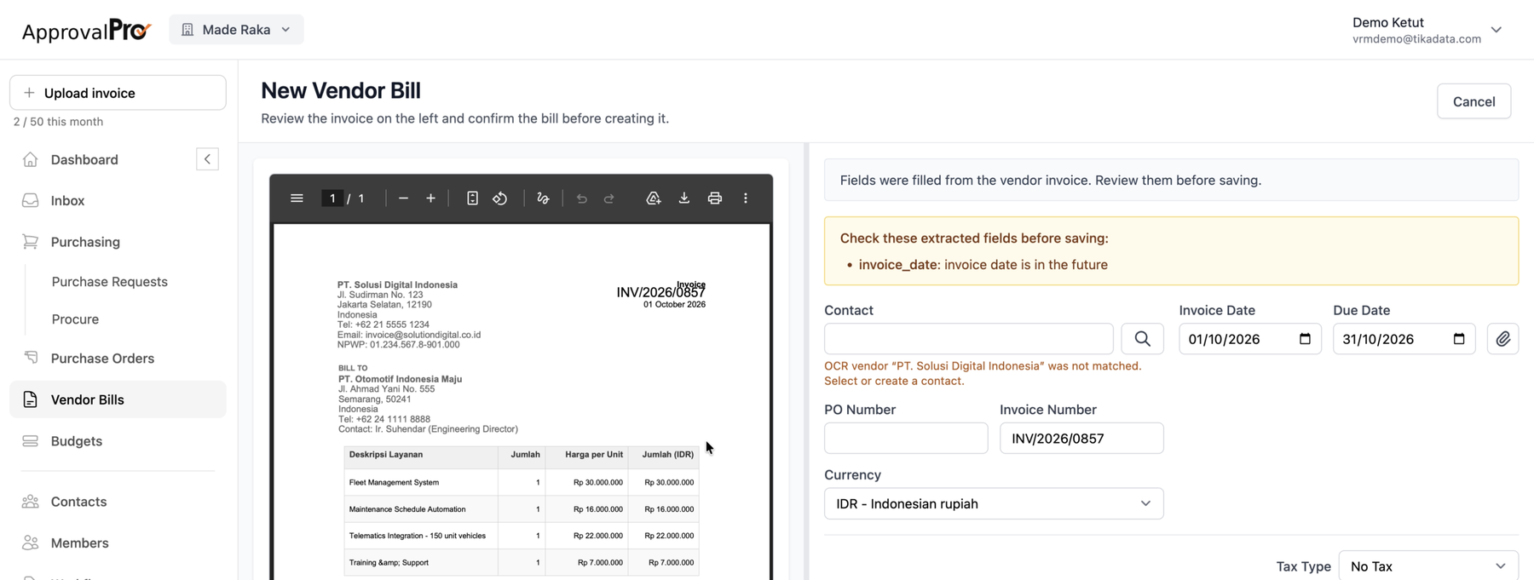Click 'Telematics Integration - 150 unit vehicles' row
Image resolution: width=1534 pixels, height=580 pixels.
pyautogui.click(x=522, y=536)
